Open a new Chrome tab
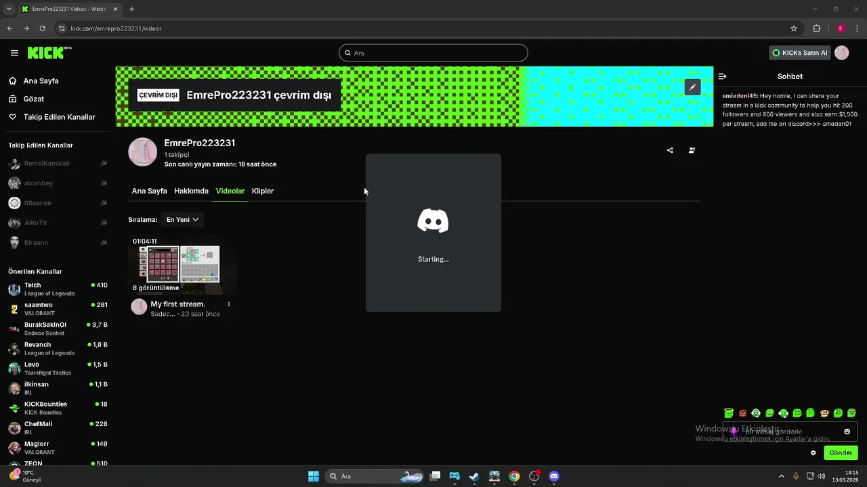867x487 pixels. point(131,9)
